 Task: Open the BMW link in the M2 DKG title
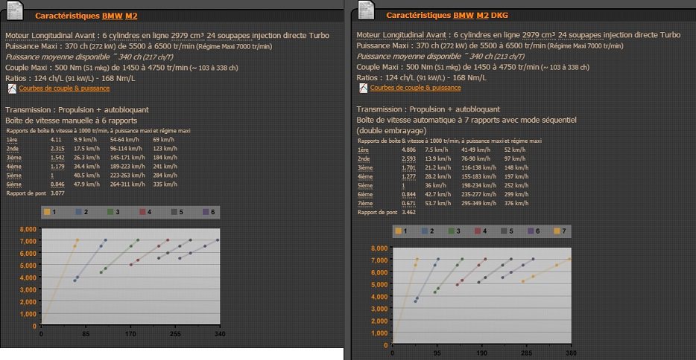point(464,15)
